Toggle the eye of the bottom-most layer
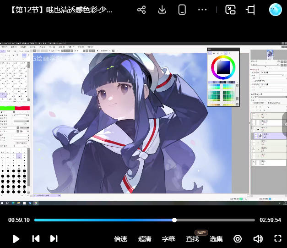This screenshot has height=248, width=287. click(254, 161)
